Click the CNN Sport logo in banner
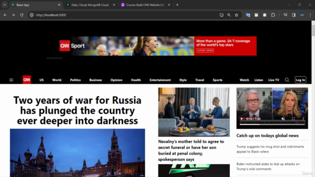Image resolution: width=315 pixels, height=177 pixels. coord(72,46)
